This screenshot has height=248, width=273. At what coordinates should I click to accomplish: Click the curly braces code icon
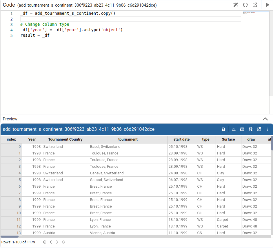pos(245,5)
